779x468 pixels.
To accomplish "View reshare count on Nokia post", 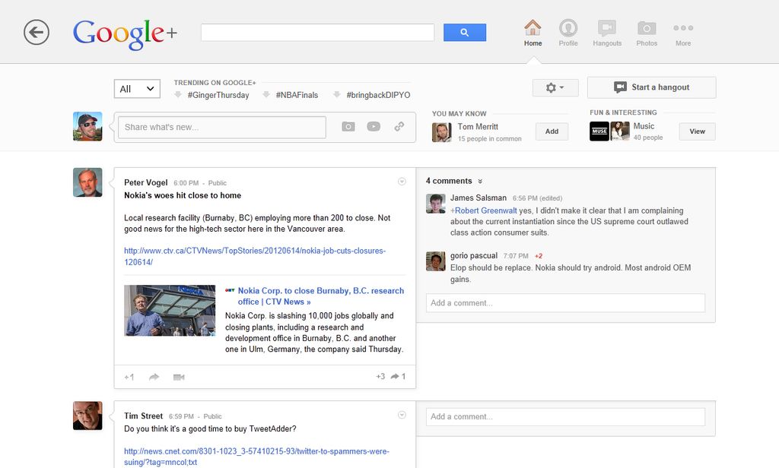I will point(399,377).
